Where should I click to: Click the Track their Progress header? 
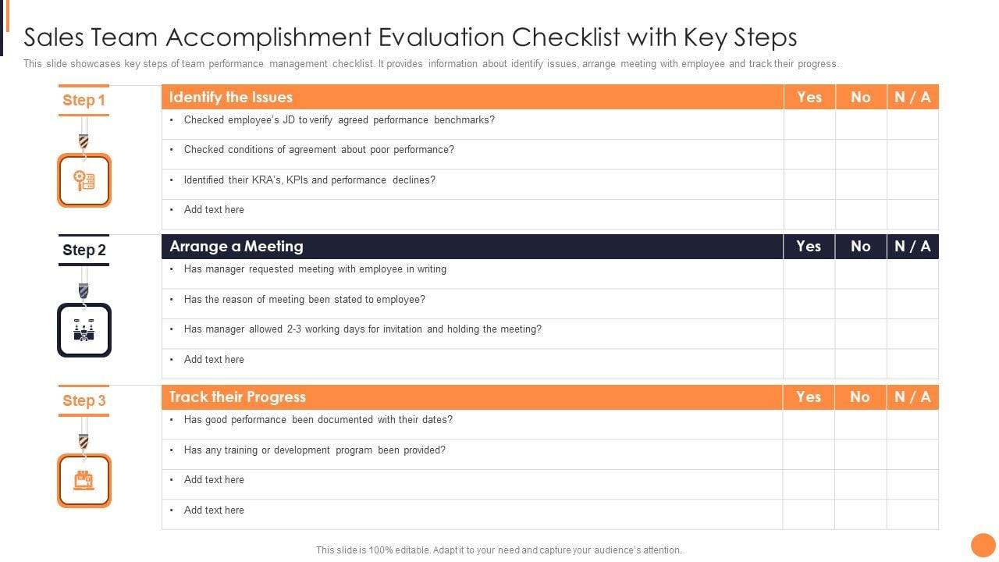[x=237, y=397]
